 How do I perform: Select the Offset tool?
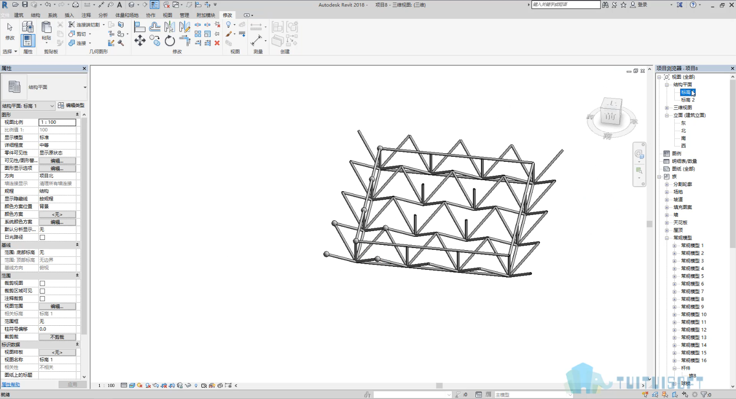click(x=155, y=27)
